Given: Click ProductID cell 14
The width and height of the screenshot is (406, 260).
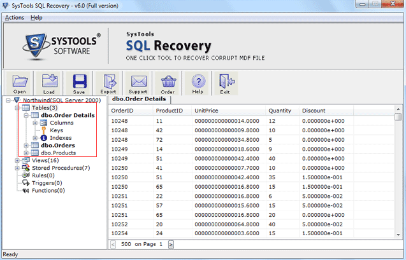Looking at the screenshot, I should (x=159, y=149).
